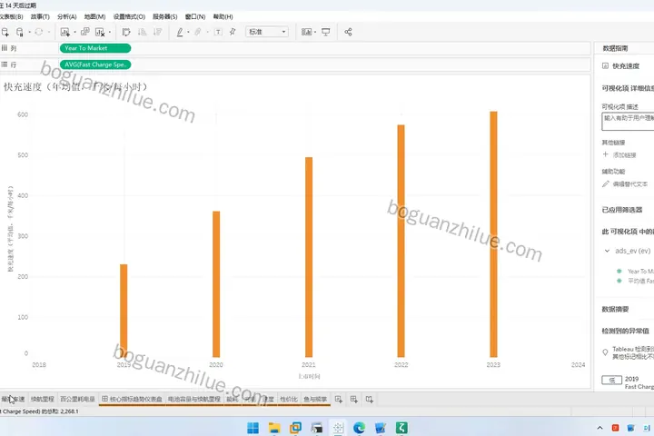Click the Show Me cards toolbar icon
Screen dimensions: 654x436
pos(307,32)
